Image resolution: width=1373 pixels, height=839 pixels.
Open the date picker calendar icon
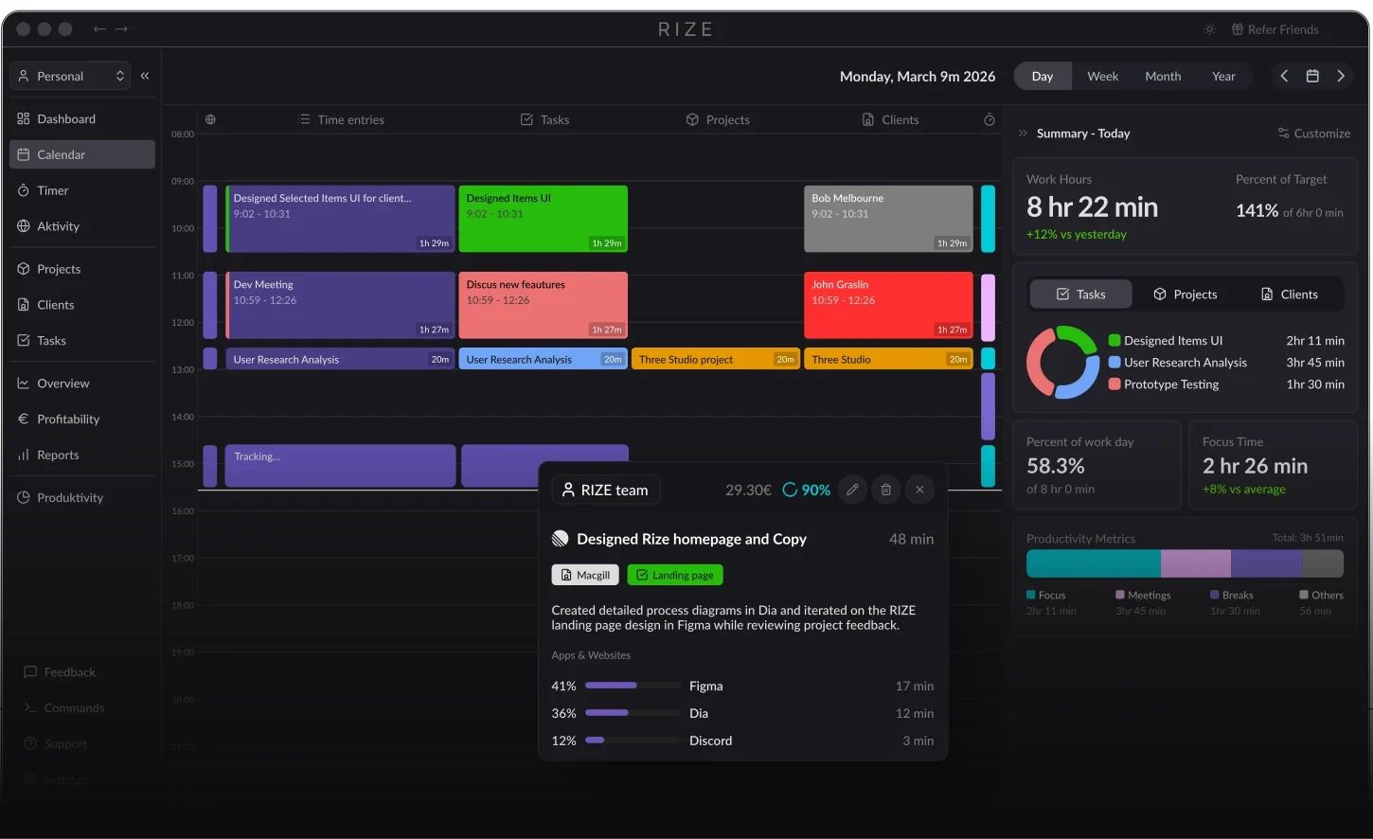(1312, 76)
